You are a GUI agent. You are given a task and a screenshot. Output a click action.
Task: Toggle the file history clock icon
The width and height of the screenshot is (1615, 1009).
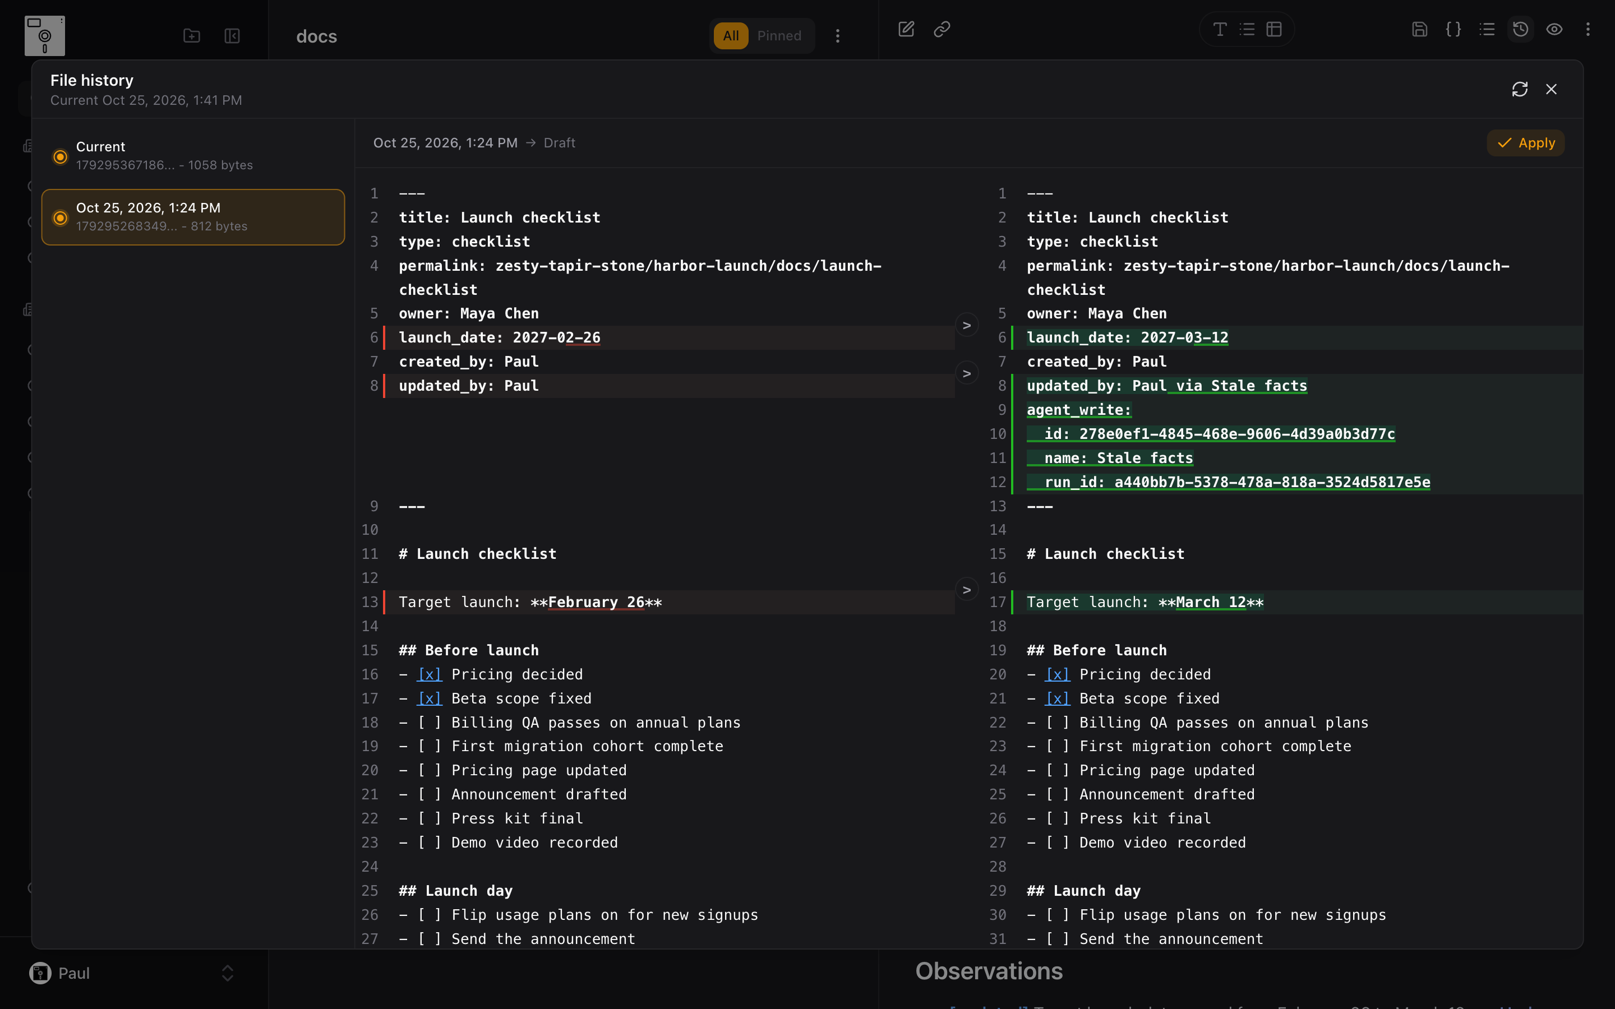(1521, 29)
